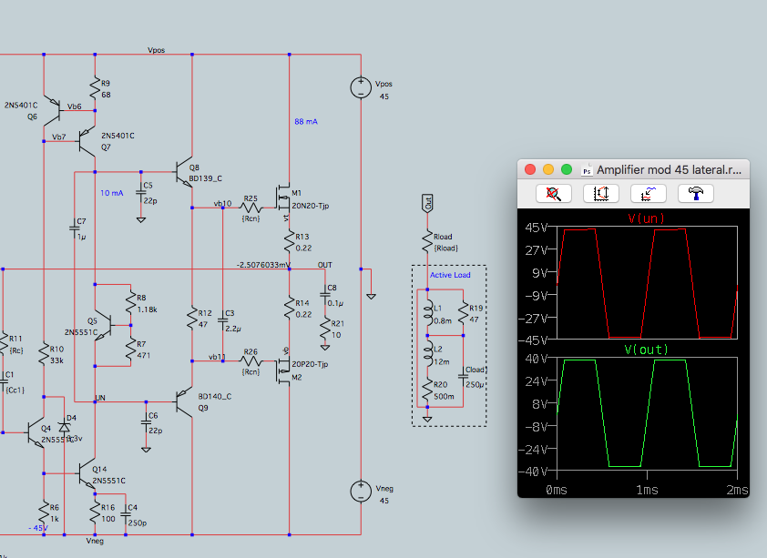The height and width of the screenshot is (558, 767).
Task: Click the document icon in the waveform title bar
Action: pyautogui.click(x=587, y=170)
